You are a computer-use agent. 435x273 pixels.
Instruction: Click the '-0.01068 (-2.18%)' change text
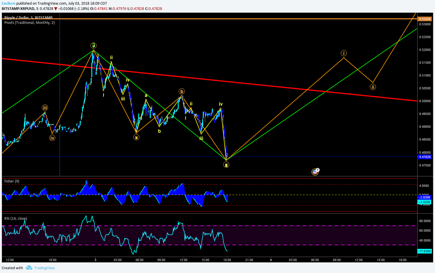(x=74, y=8)
